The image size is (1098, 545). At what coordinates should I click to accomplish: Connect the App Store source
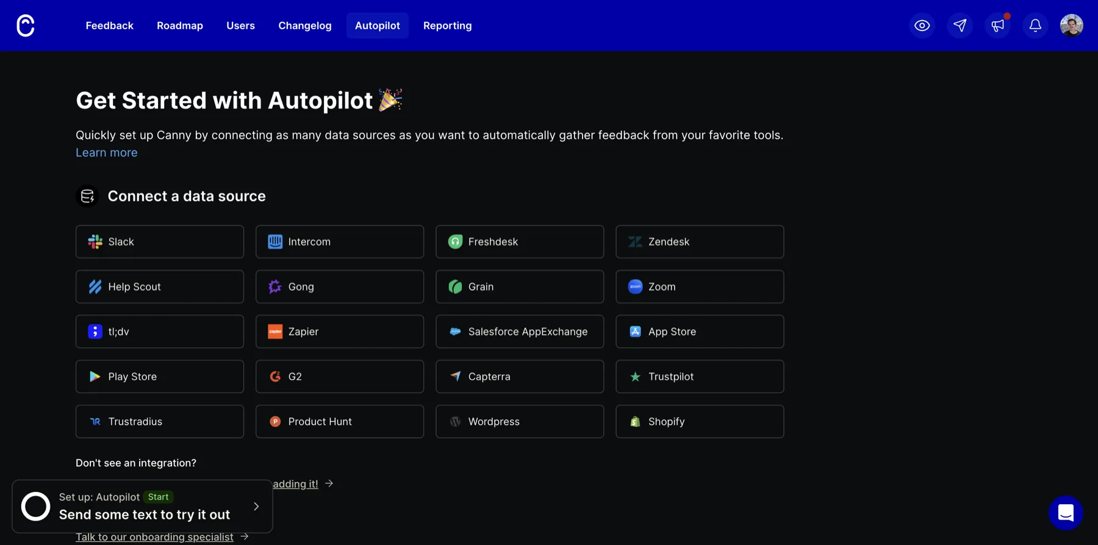[700, 332]
